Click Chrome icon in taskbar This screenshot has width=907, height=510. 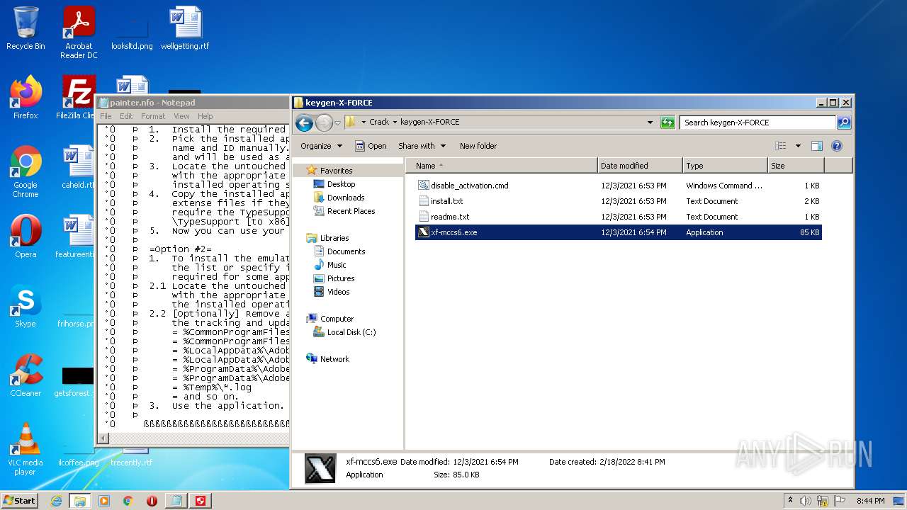point(128,501)
